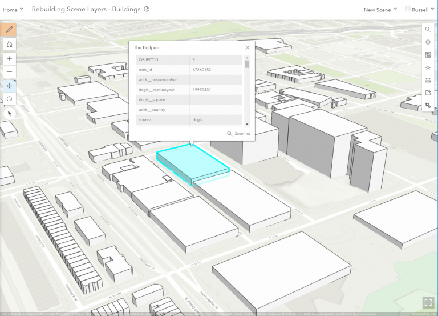This screenshot has width=438, height=316.
Task: Click the globe icon beside scene title
Action: (147, 9)
